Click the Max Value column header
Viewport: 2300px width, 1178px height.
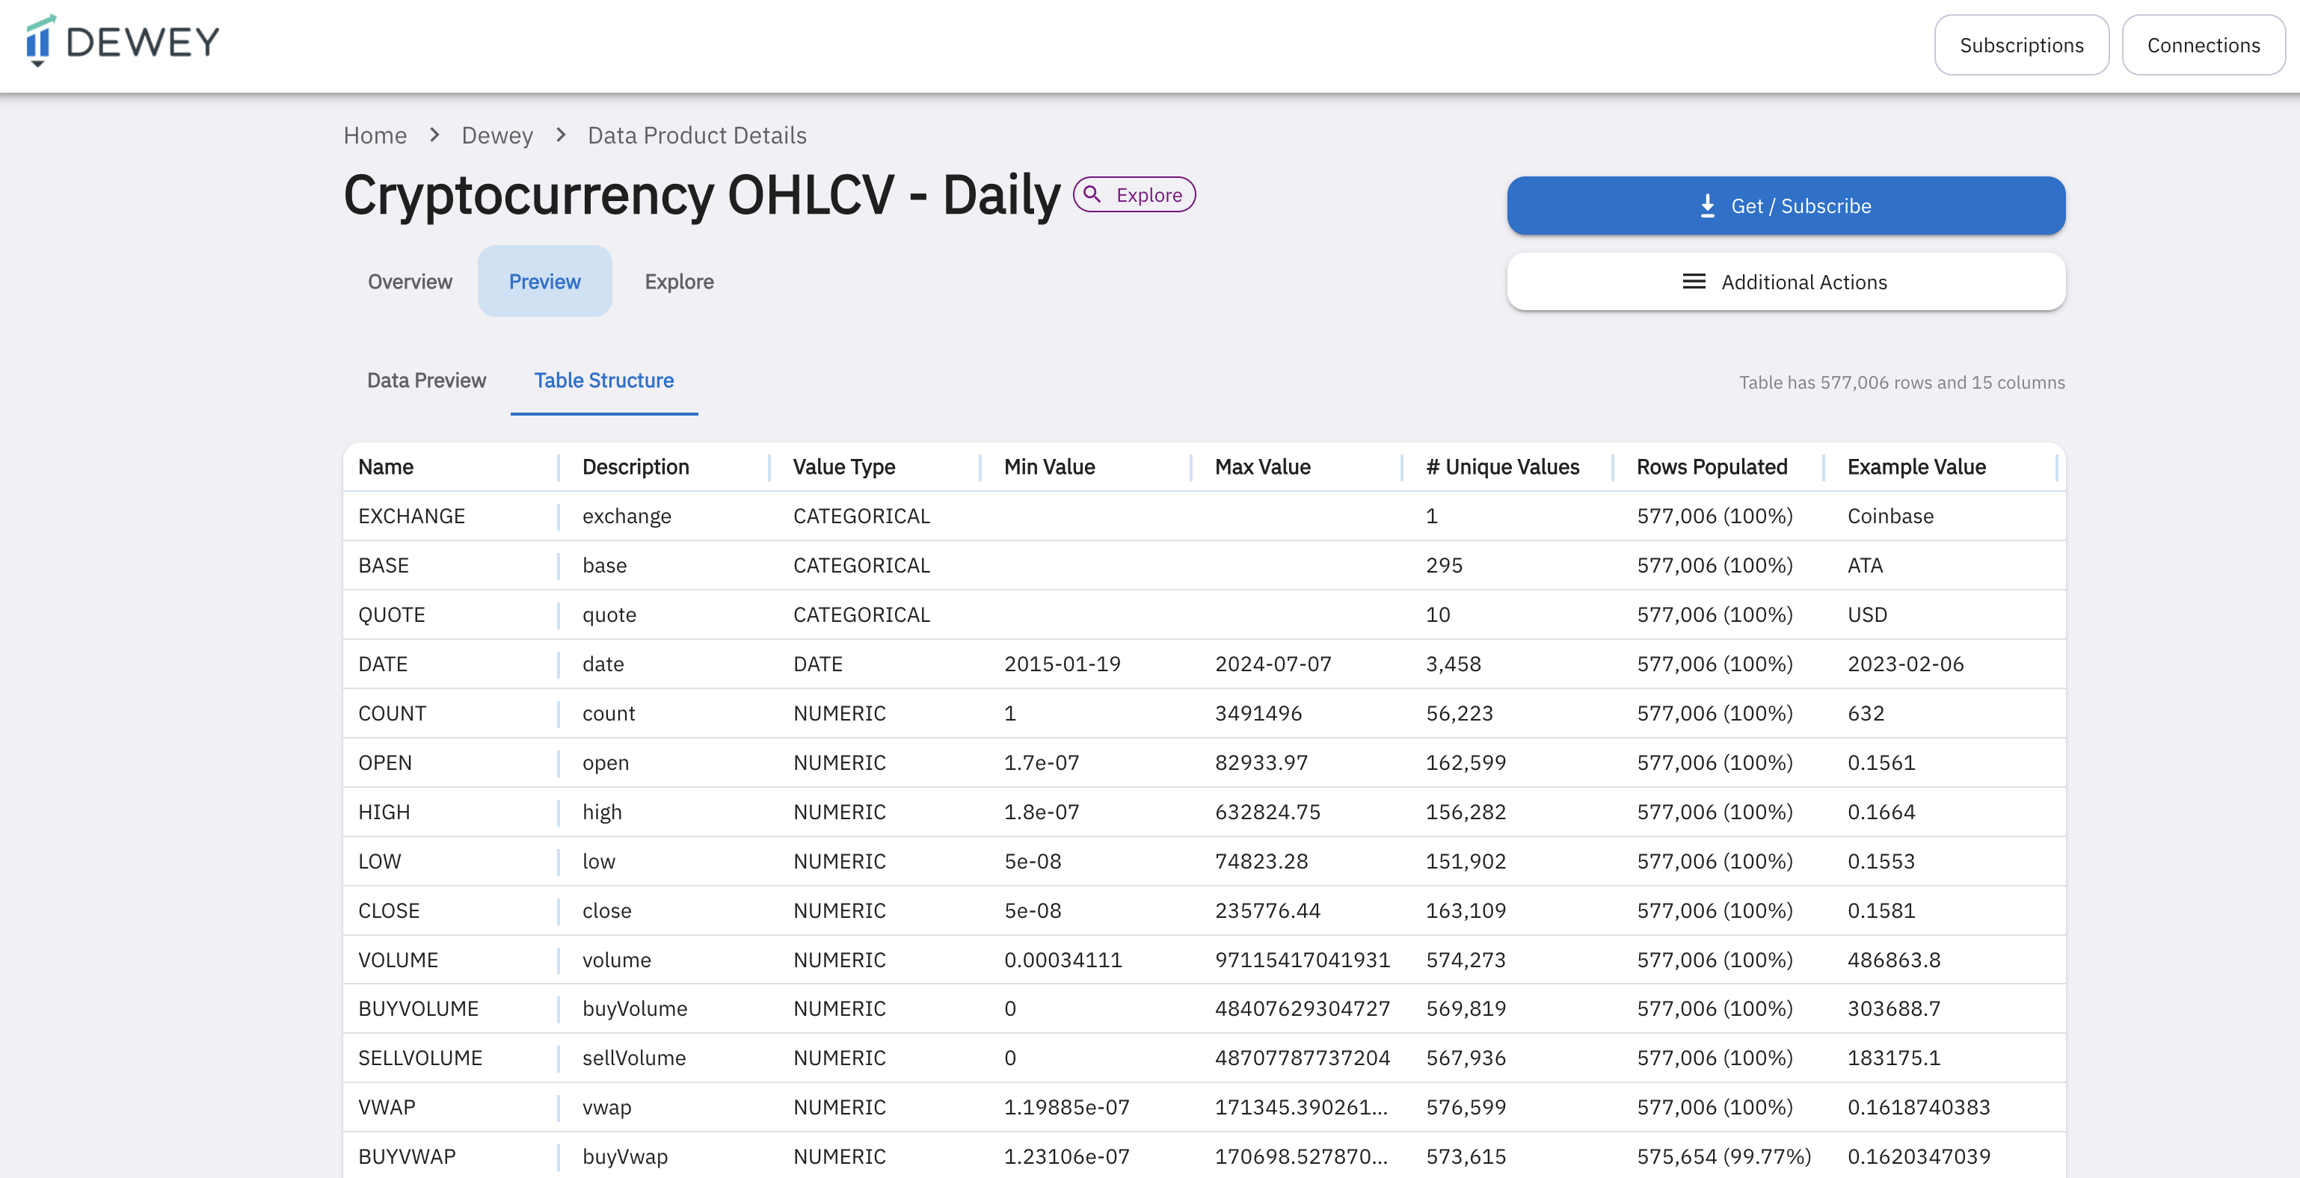point(1261,468)
